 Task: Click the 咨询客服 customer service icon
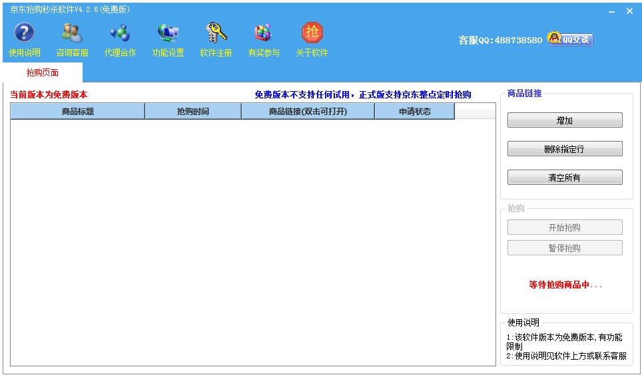[72, 33]
